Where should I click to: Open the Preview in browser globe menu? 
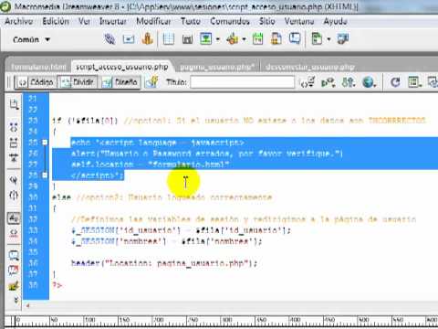369,82
